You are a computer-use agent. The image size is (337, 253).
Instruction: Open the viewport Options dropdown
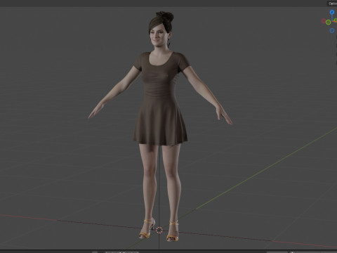[332, 4]
